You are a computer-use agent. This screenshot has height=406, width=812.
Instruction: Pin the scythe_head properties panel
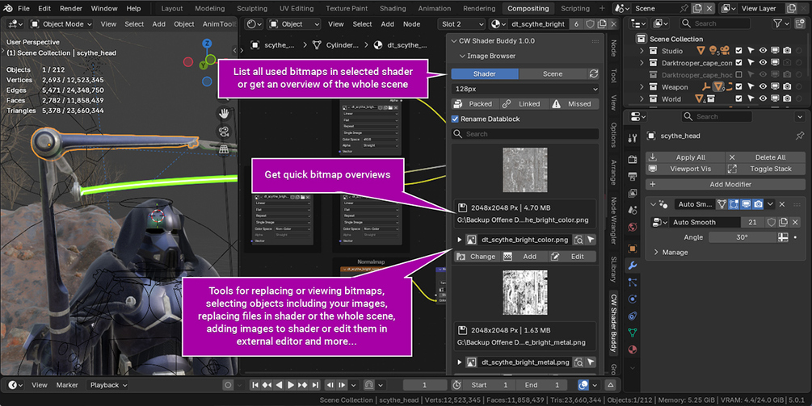(800, 136)
